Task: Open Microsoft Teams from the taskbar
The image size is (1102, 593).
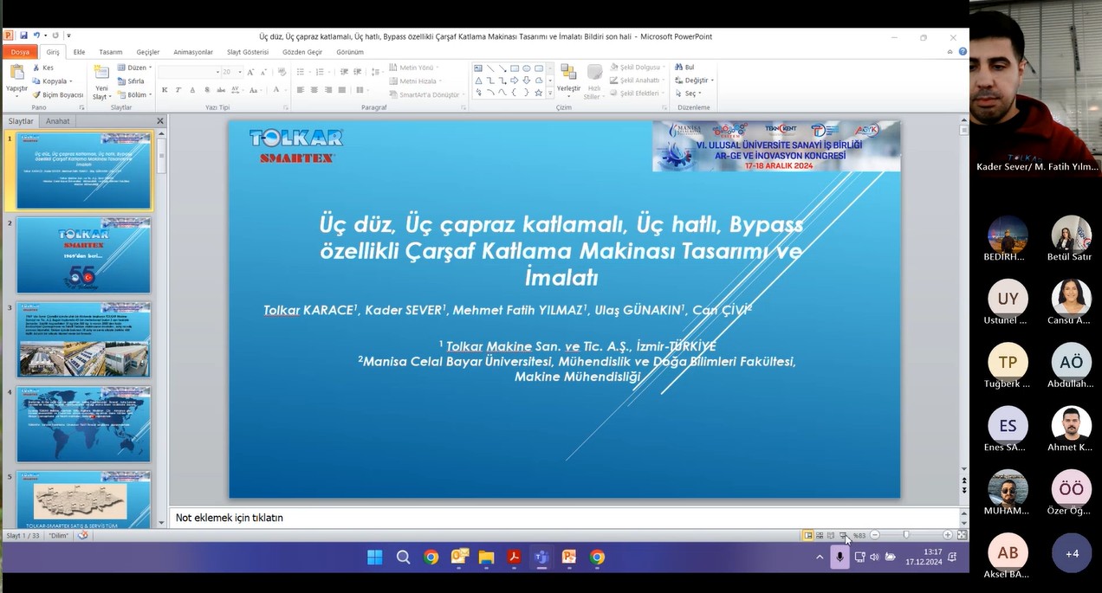Action: pos(541,558)
